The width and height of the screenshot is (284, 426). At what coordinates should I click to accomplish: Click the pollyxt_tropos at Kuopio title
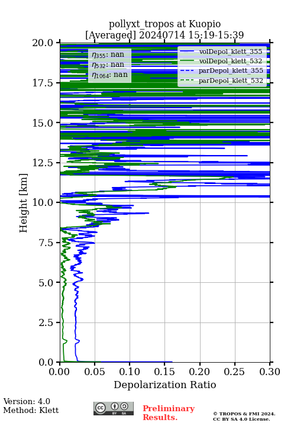point(164,24)
